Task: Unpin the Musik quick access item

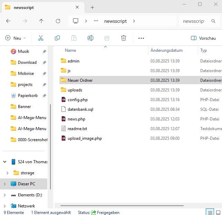Action: click(44, 51)
